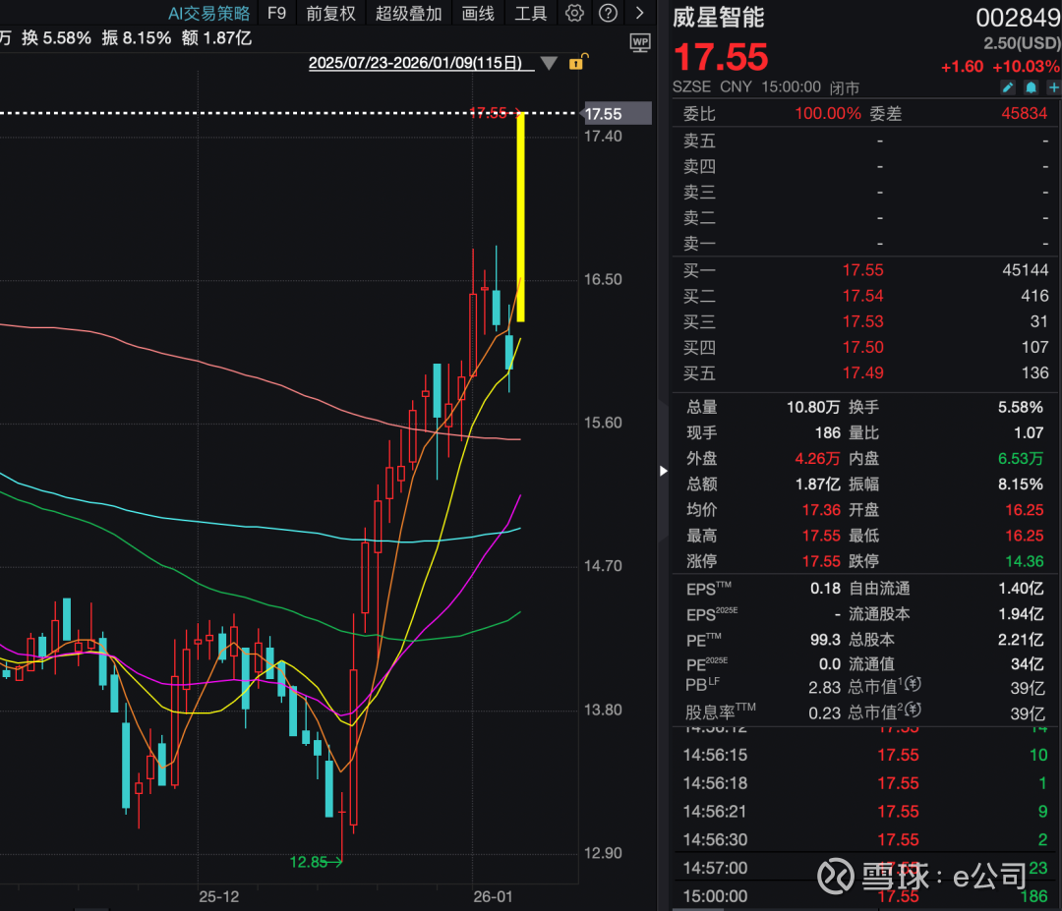Click the WP monitor icon
This screenshot has height=911, width=1062.
640,42
